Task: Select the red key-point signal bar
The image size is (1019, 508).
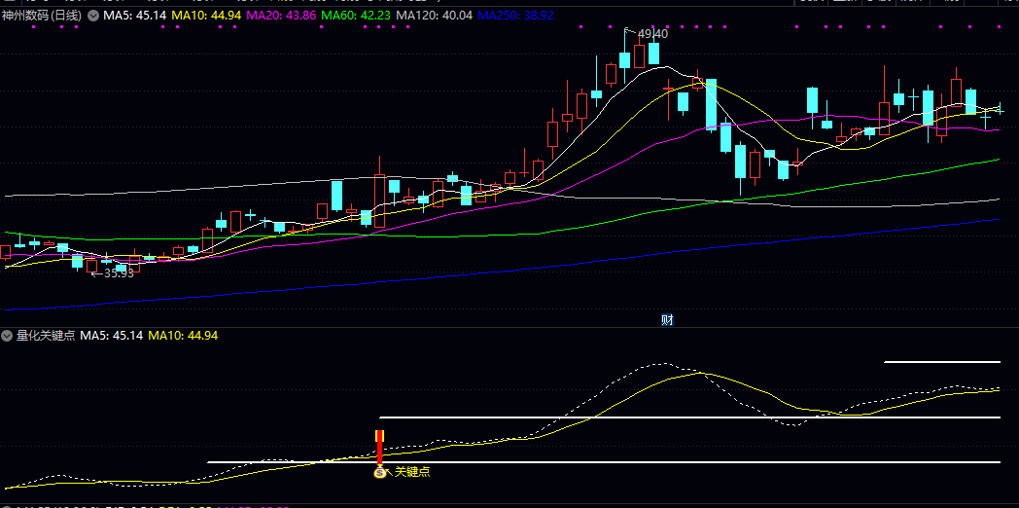Action: [379, 449]
